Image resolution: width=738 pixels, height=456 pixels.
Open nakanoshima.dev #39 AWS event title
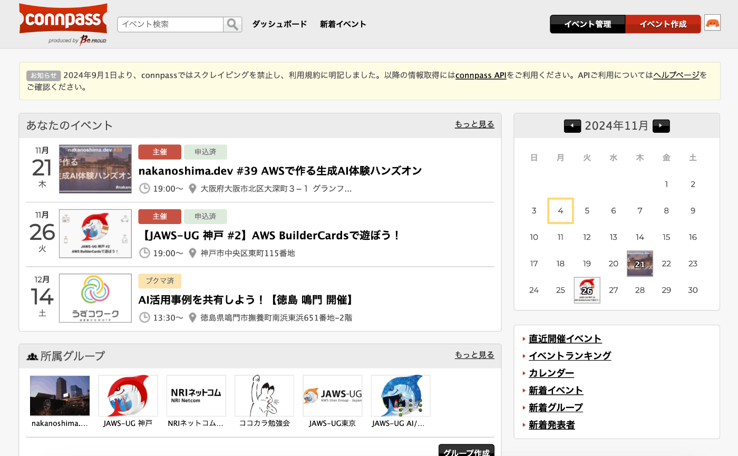point(280,171)
